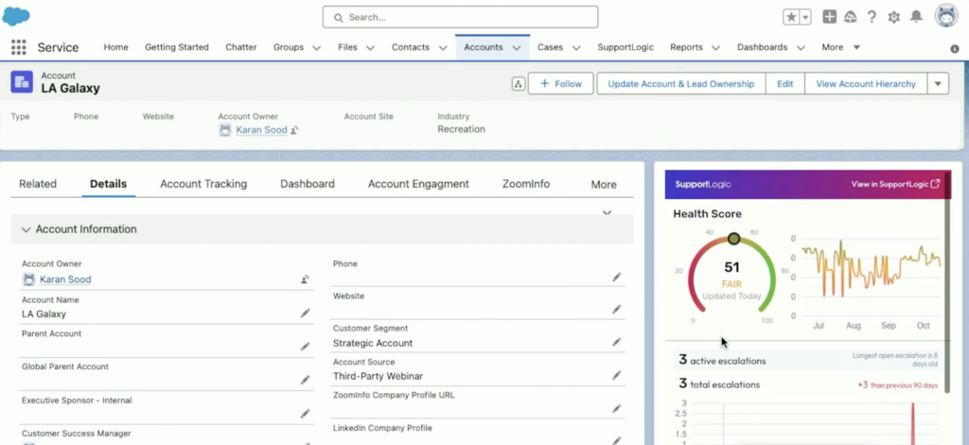Switch to the ZoomInfo tab
The width and height of the screenshot is (969, 445).
pyautogui.click(x=526, y=185)
